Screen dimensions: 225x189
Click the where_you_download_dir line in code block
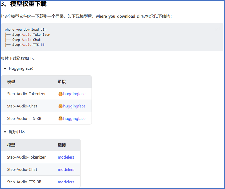[x=26, y=30]
